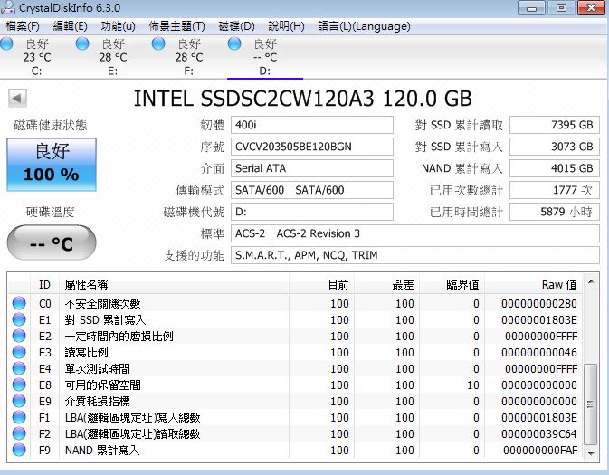The width and height of the screenshot is (609, 475).
Task: Click the blue status orb for drive D:
Action: [234, 43]
